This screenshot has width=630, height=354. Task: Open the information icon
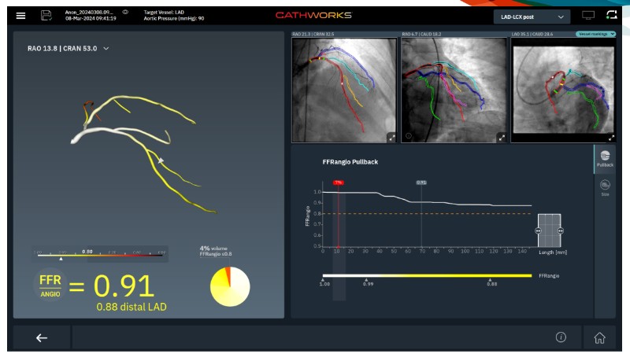point(561,337)
